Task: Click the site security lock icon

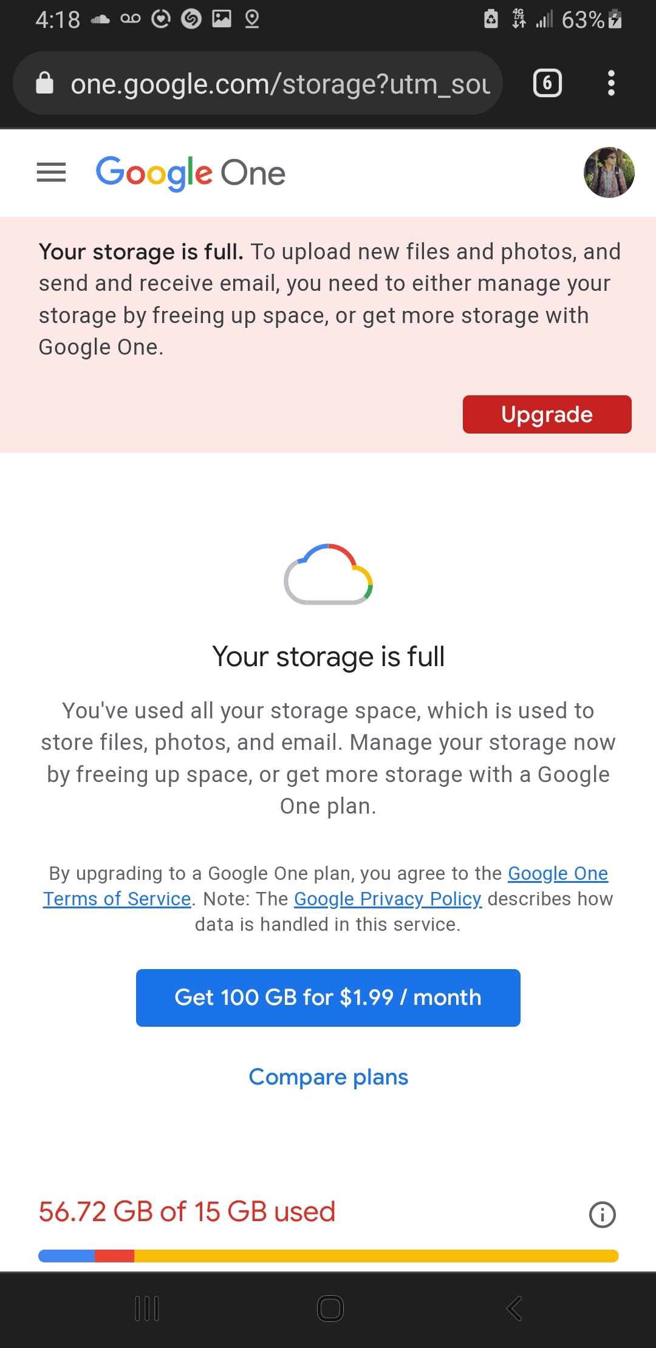Action: tap(46, 83)
